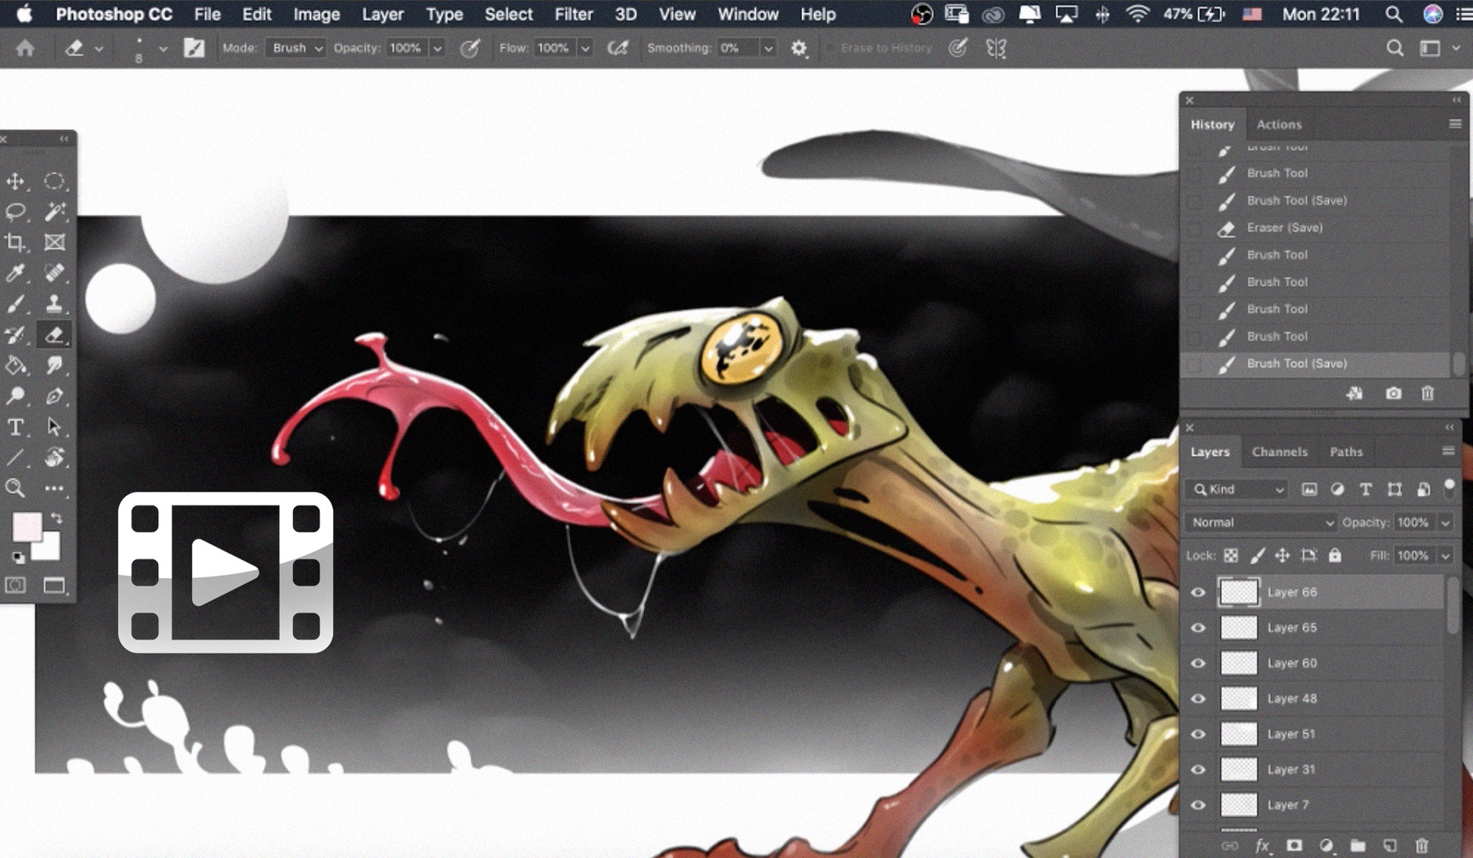Switch to the Channels tab
1473x858 pixels.
pos(1280,451)
